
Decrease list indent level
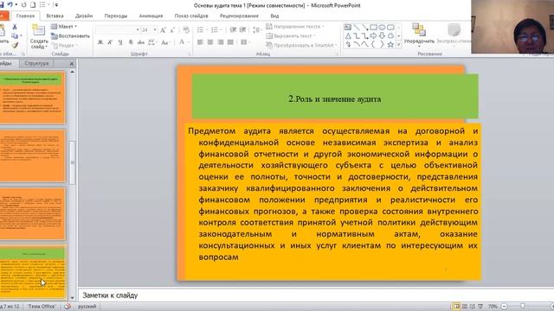pos(233,30)
